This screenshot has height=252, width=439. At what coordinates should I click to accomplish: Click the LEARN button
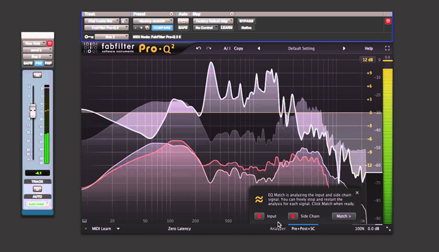pos(227,28)
